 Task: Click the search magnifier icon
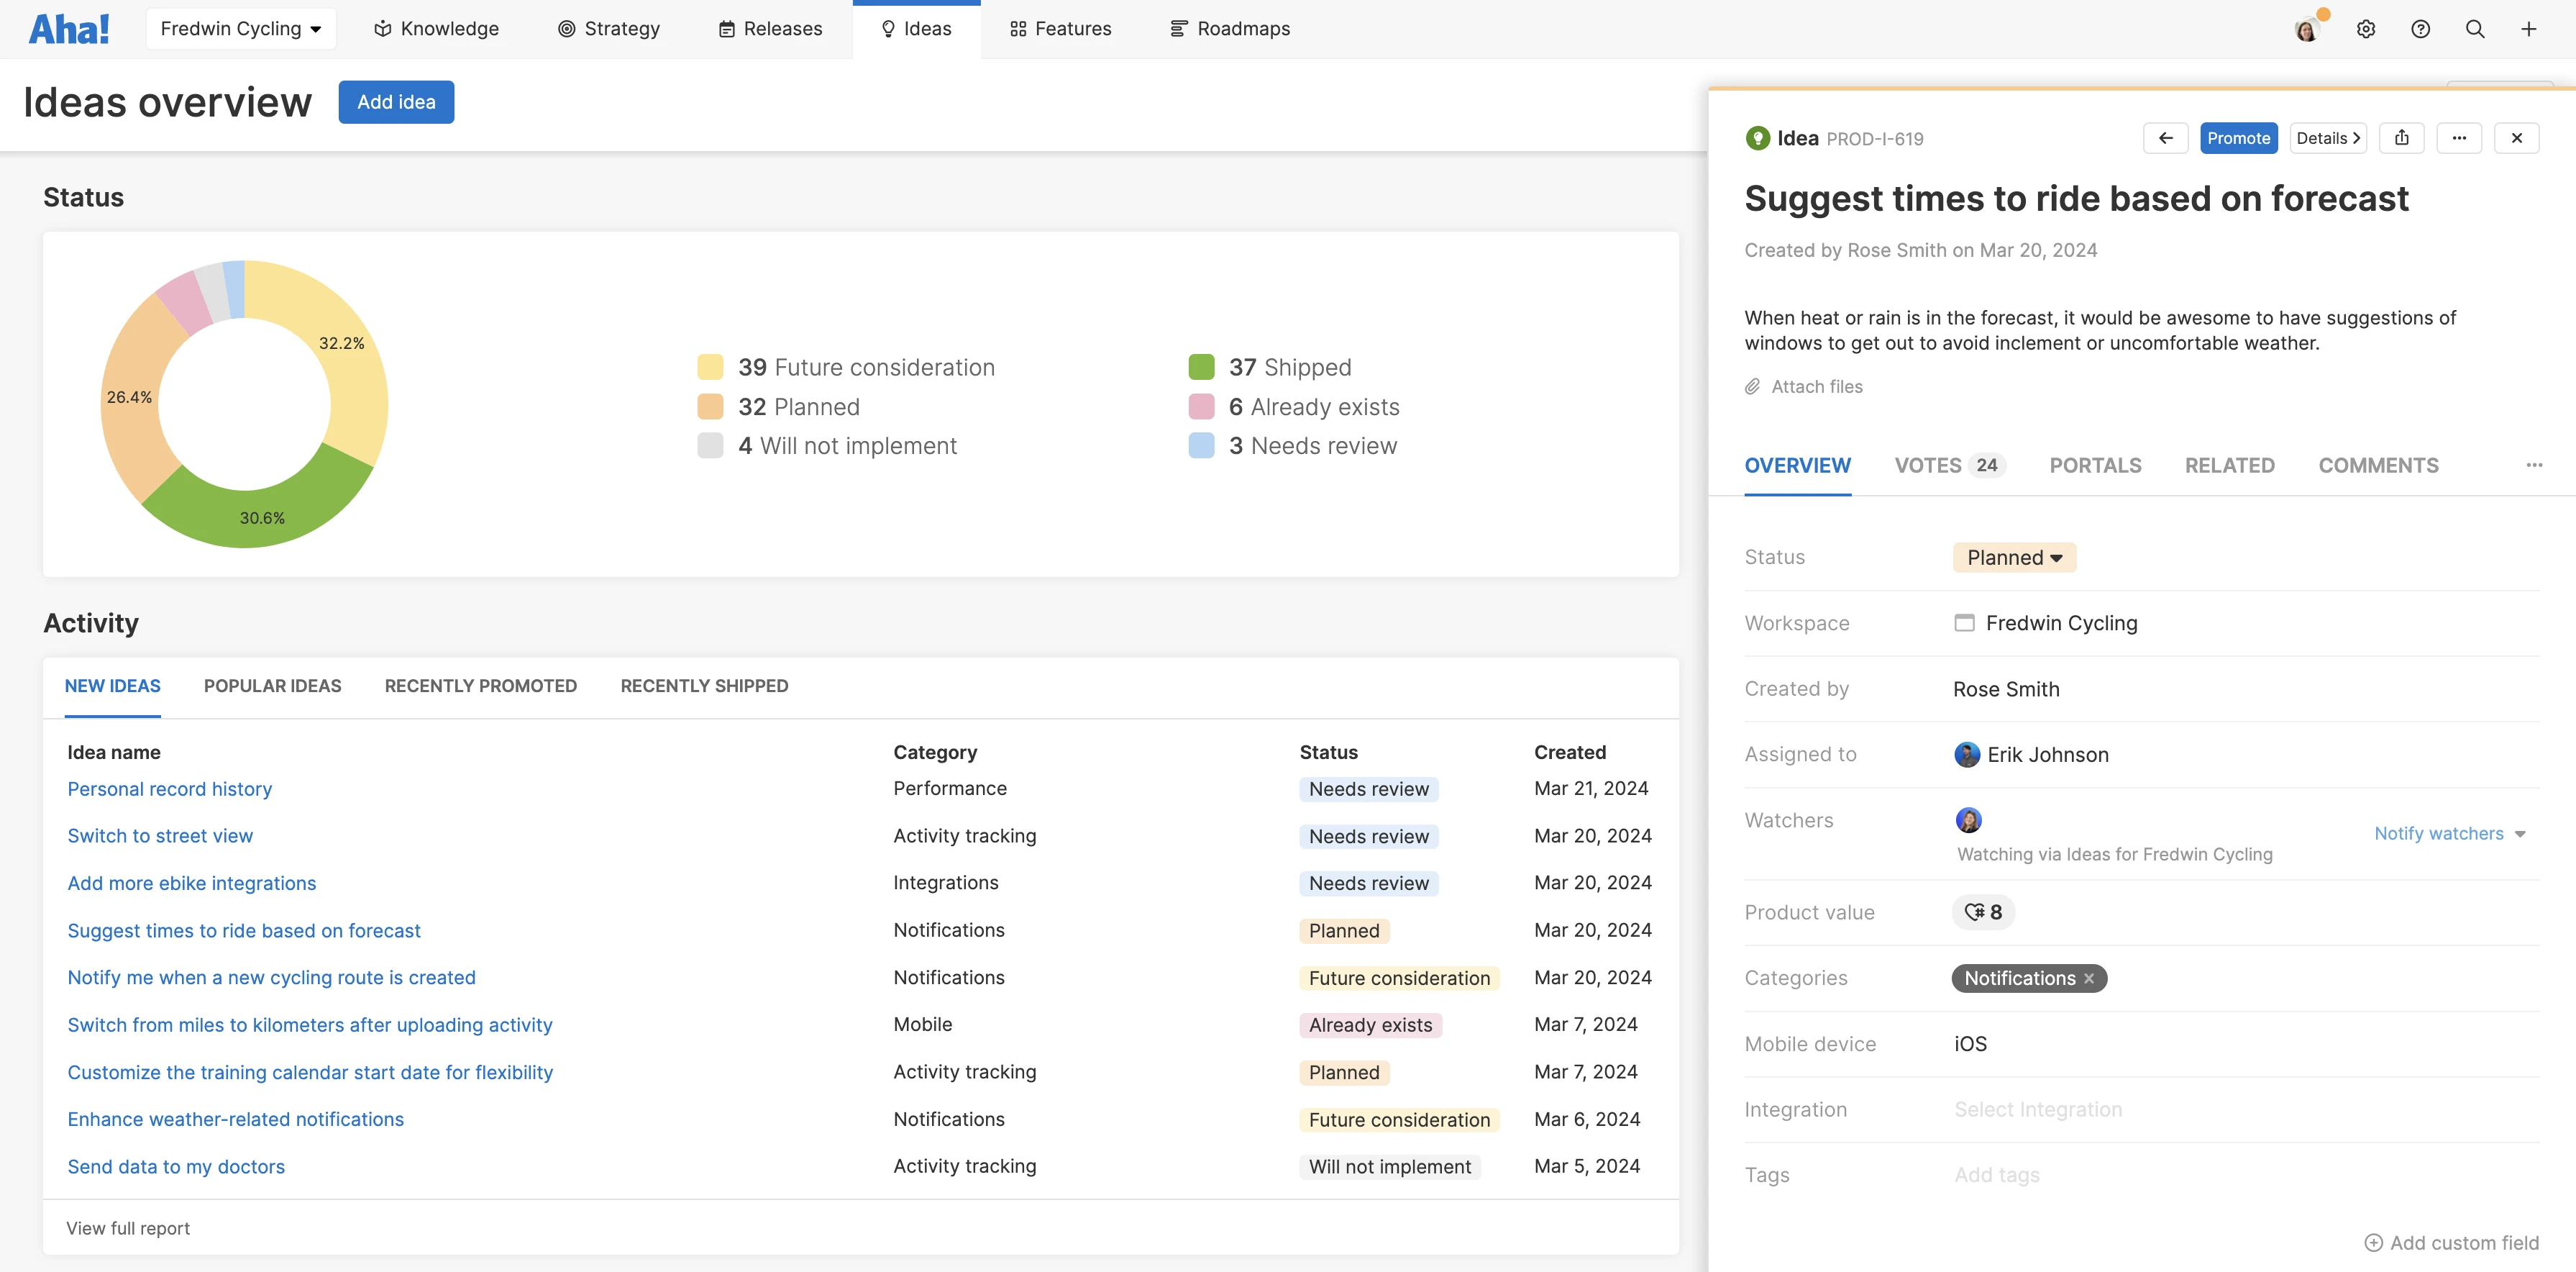[x=2474, y=29]
